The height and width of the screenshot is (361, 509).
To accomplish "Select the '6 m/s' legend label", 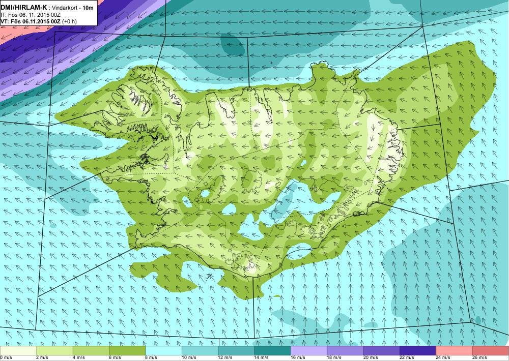I will point(115,357).
